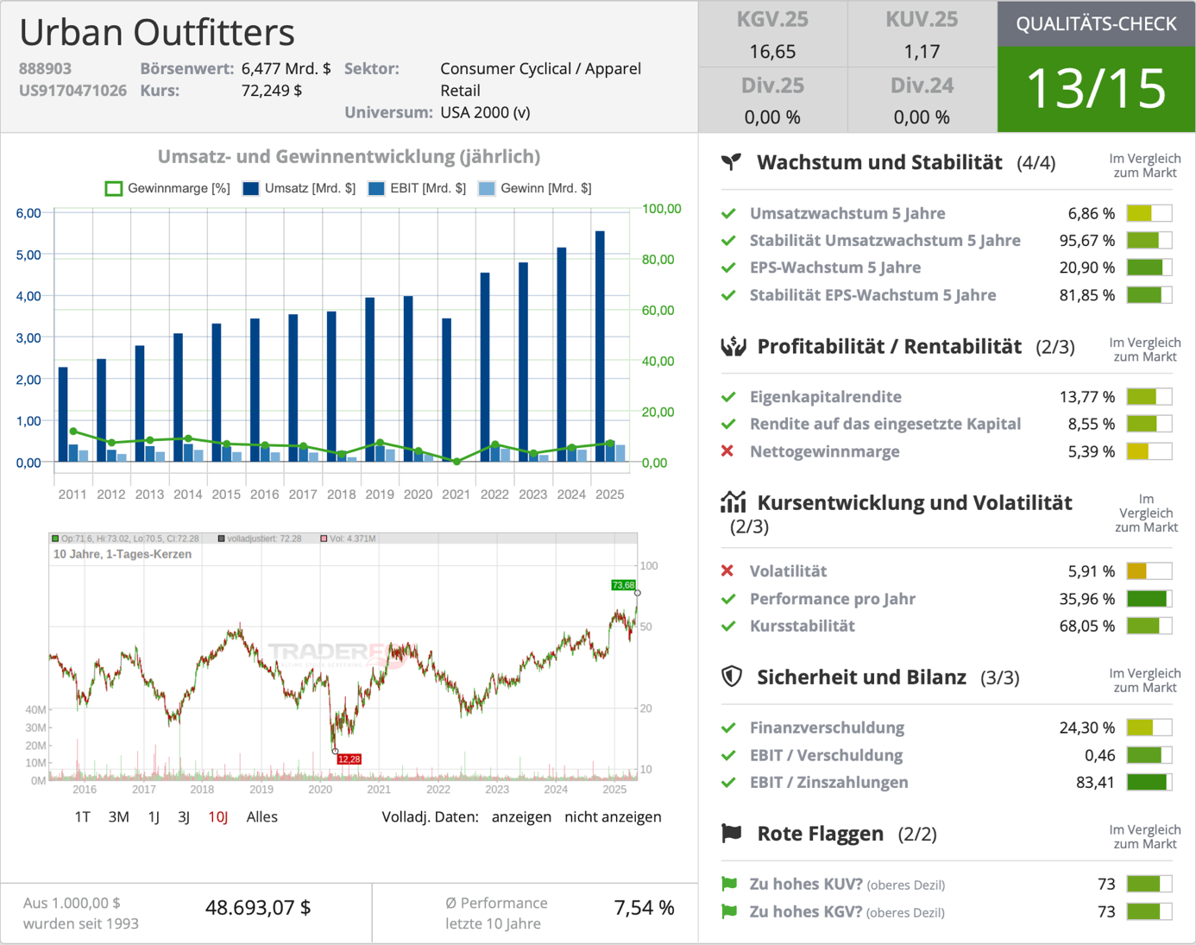Click the Börsenwert value 6,477 Mrd. $
Image resolution: width=1196 pixels, height=945 pixels.
286,68
